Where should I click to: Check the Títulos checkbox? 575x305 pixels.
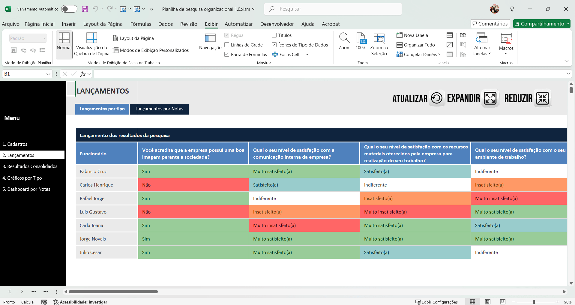[274, 35]
